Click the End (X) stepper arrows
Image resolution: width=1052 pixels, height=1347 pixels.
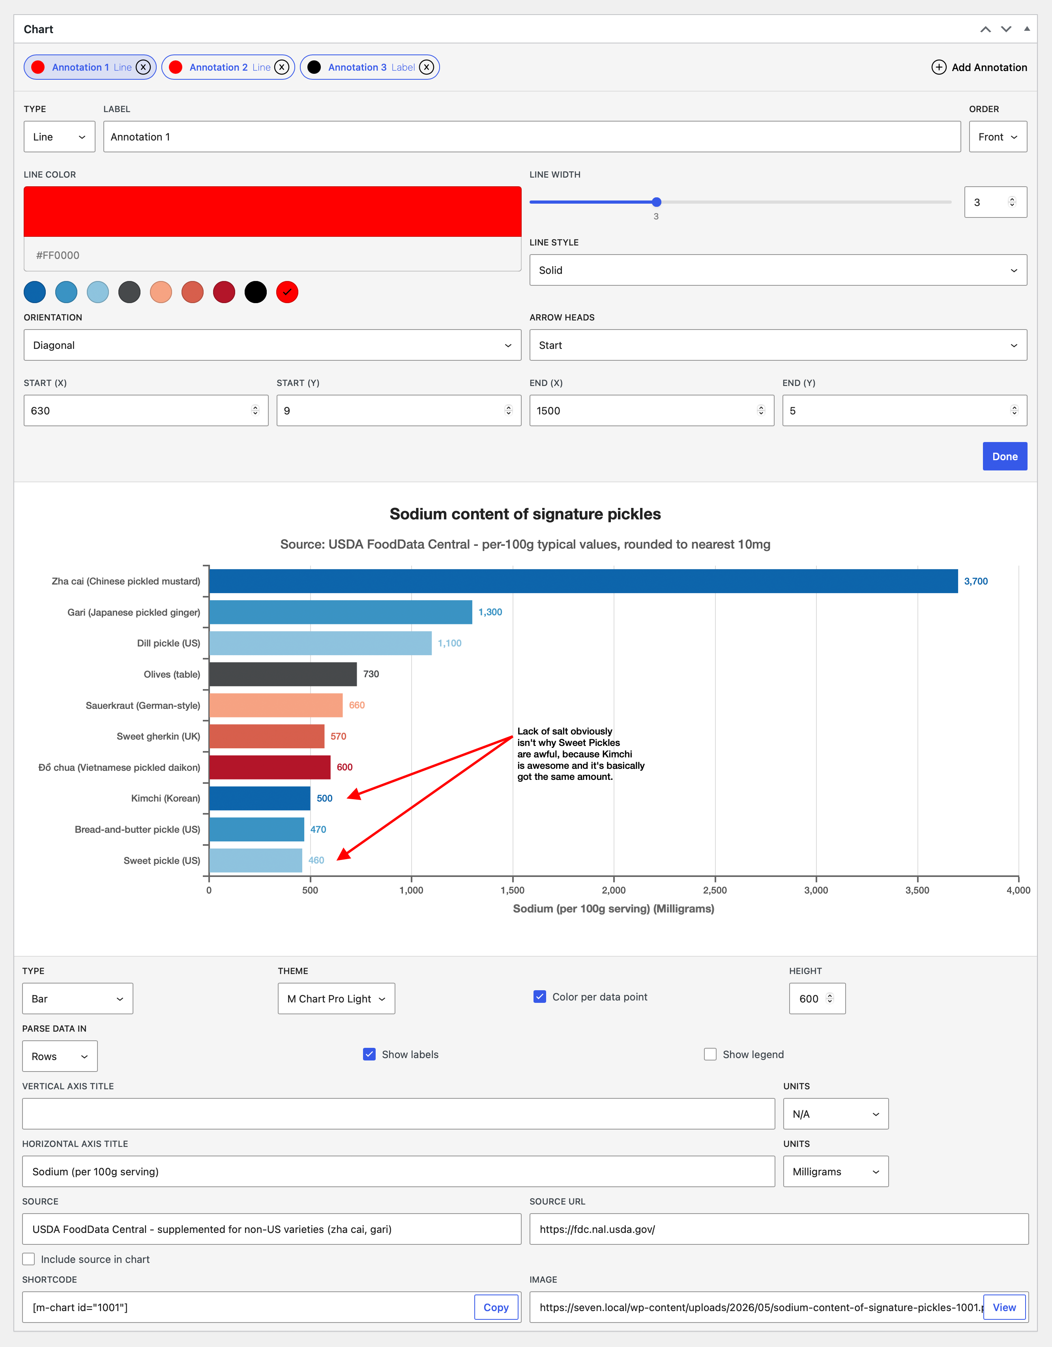[x=761, y=410]
